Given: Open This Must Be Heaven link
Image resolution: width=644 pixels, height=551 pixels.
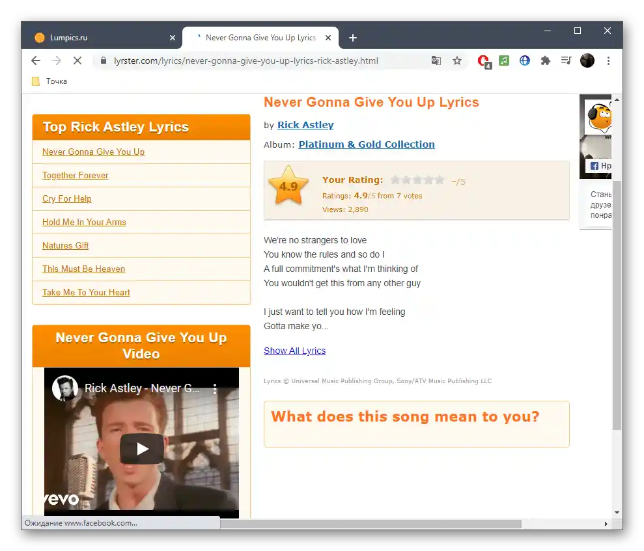Looking at the screenshot, I should point(83,269).
